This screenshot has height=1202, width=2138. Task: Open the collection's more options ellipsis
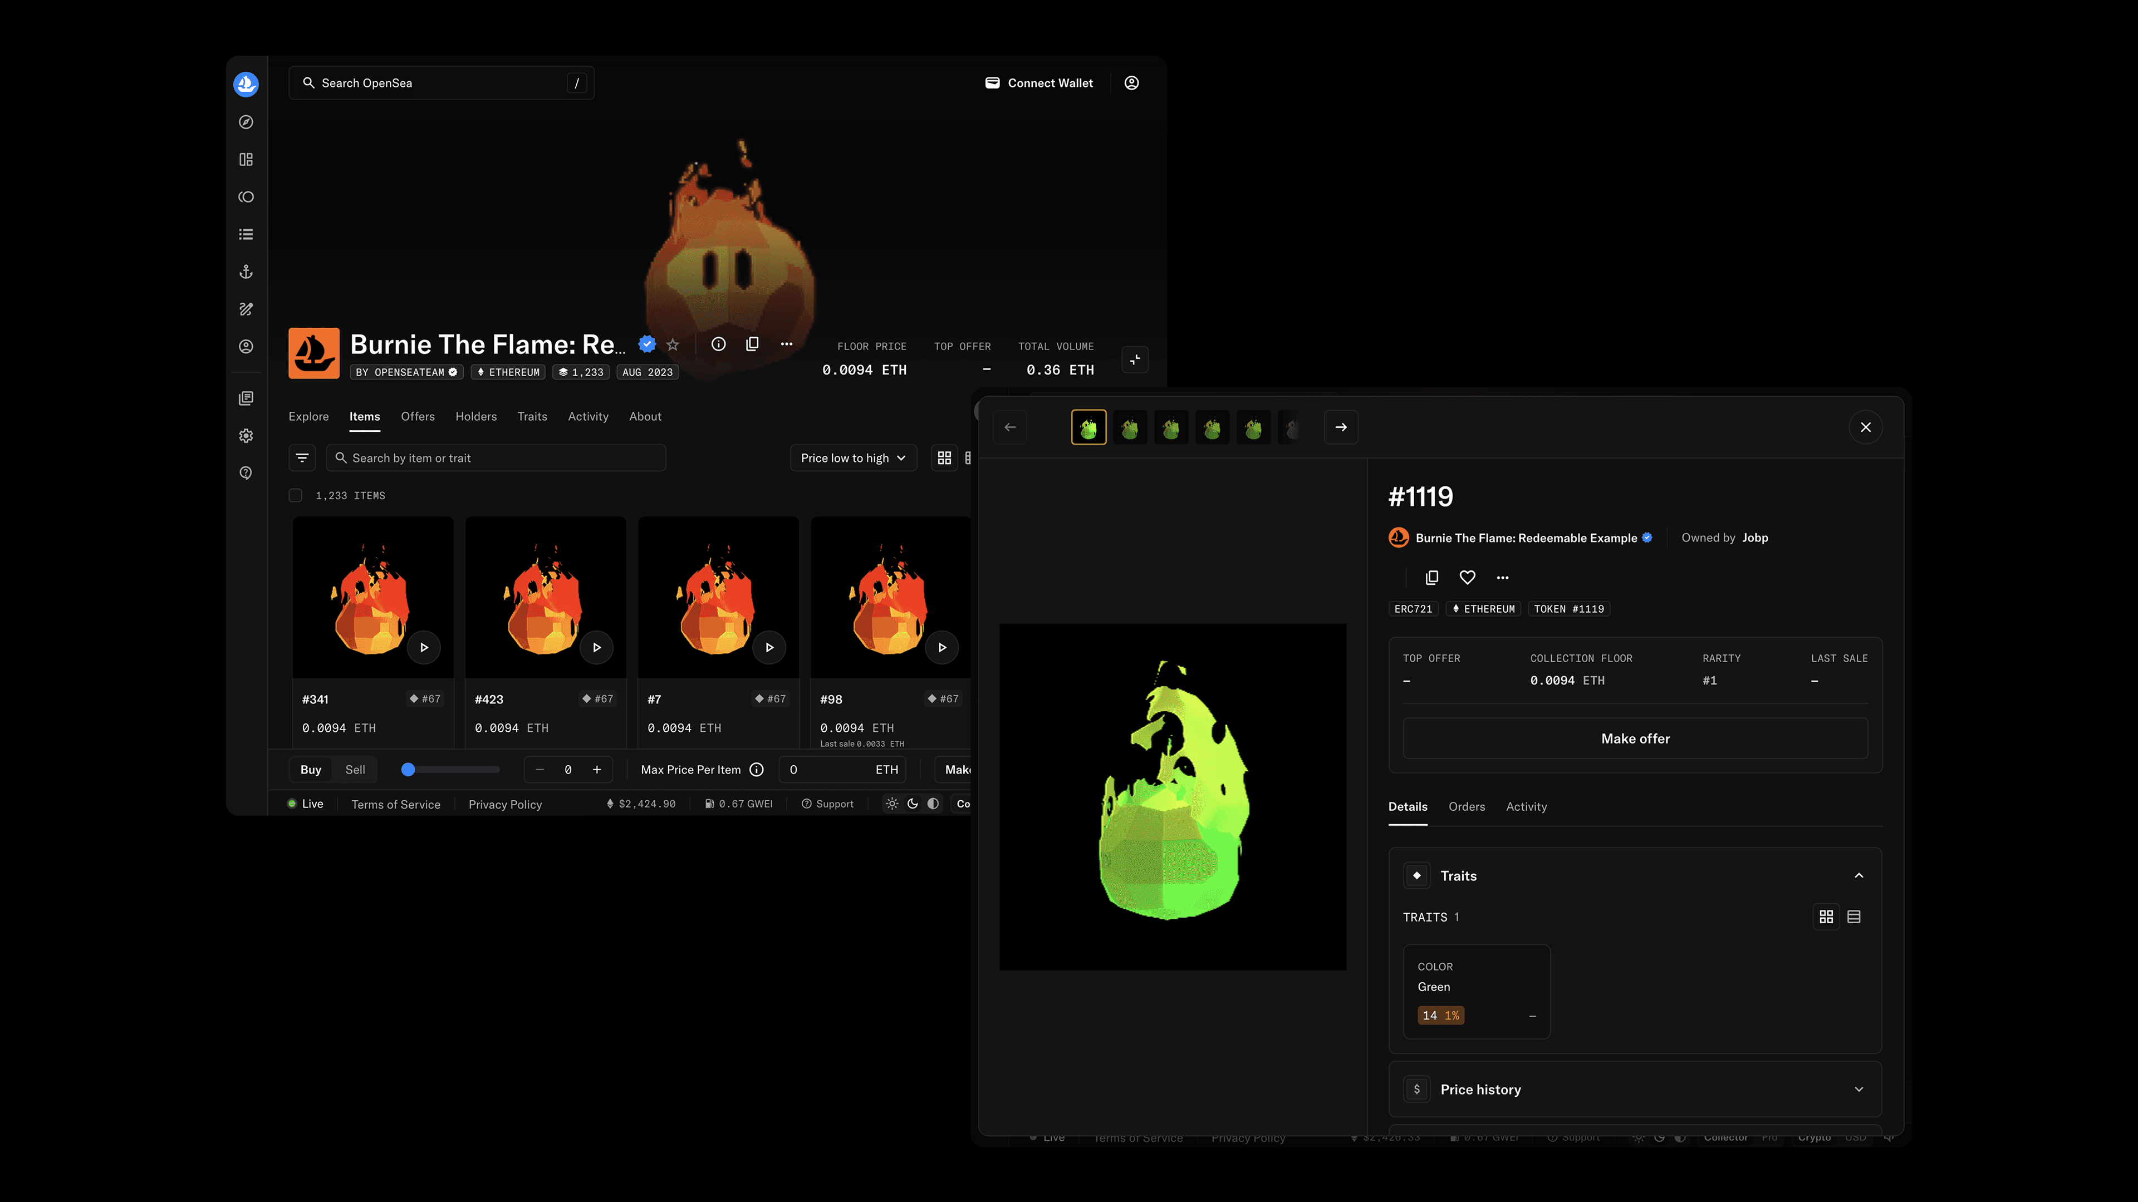[x=787, y=343]
